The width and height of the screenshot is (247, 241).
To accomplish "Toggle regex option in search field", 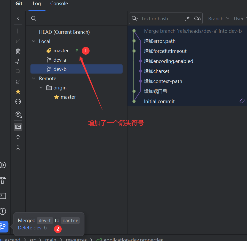I will point(187,19).
